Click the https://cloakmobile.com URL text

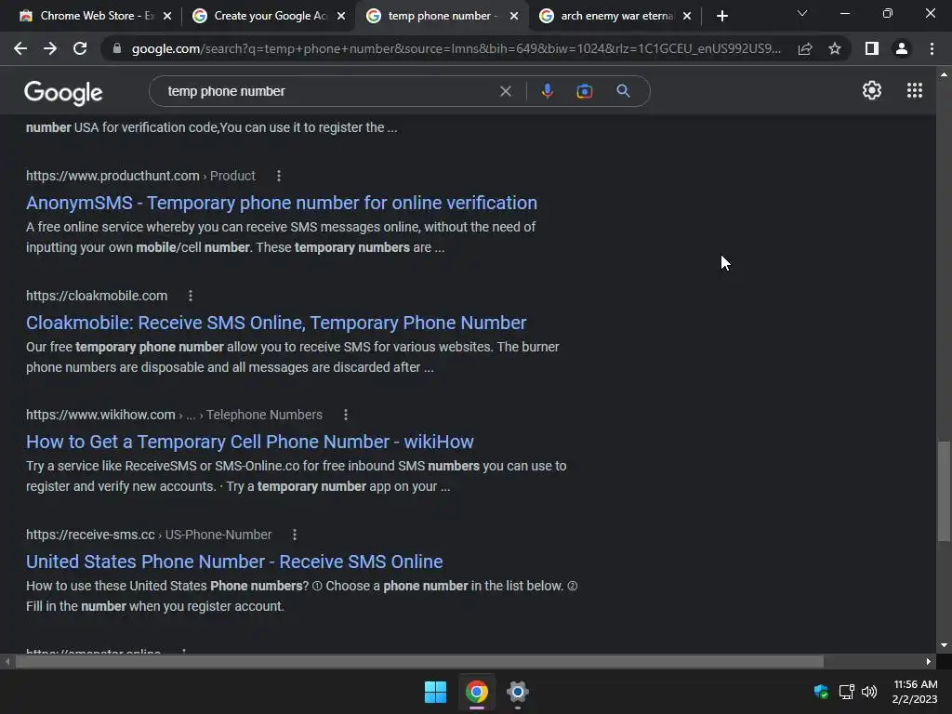click(97, 296)
